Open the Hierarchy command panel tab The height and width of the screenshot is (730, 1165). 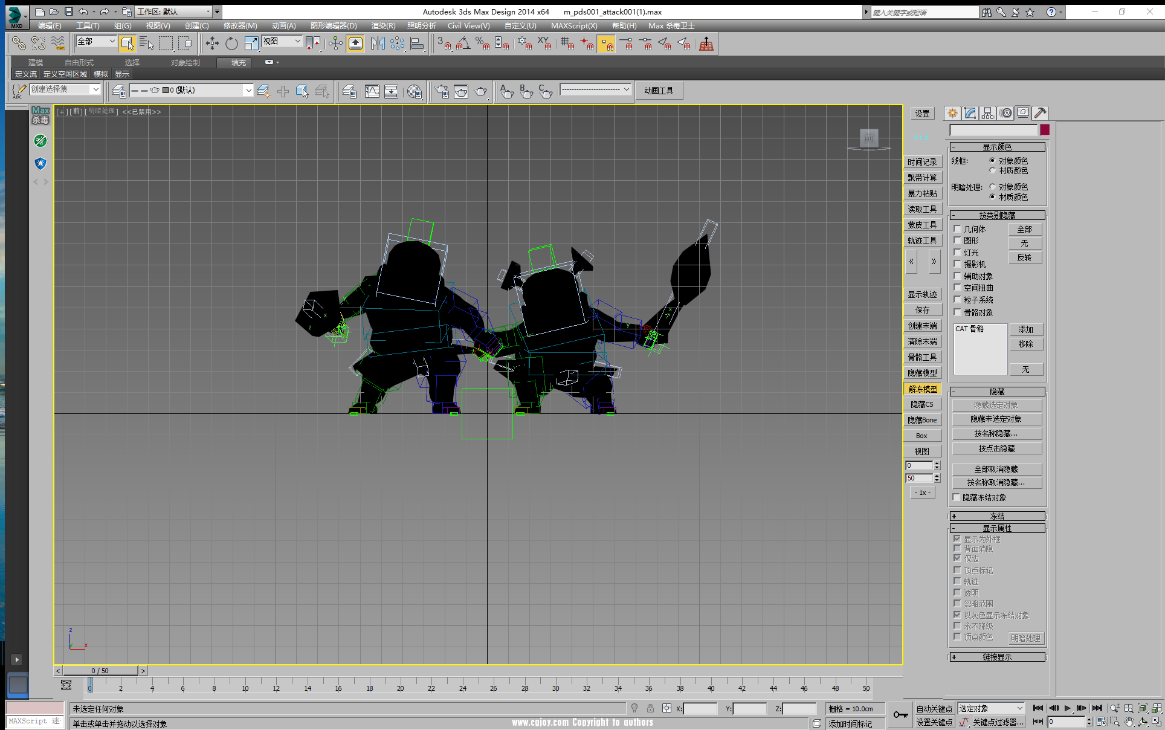pos(988,113)
